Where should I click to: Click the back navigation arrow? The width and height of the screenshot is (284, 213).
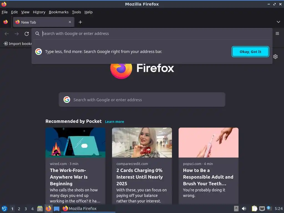tap(7, 34)
